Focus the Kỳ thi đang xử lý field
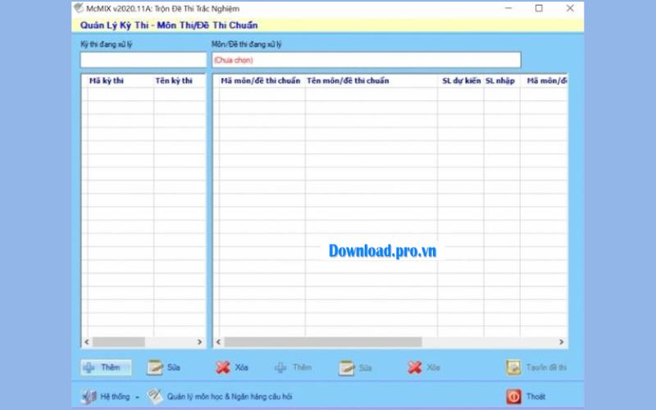 point(143,60)
